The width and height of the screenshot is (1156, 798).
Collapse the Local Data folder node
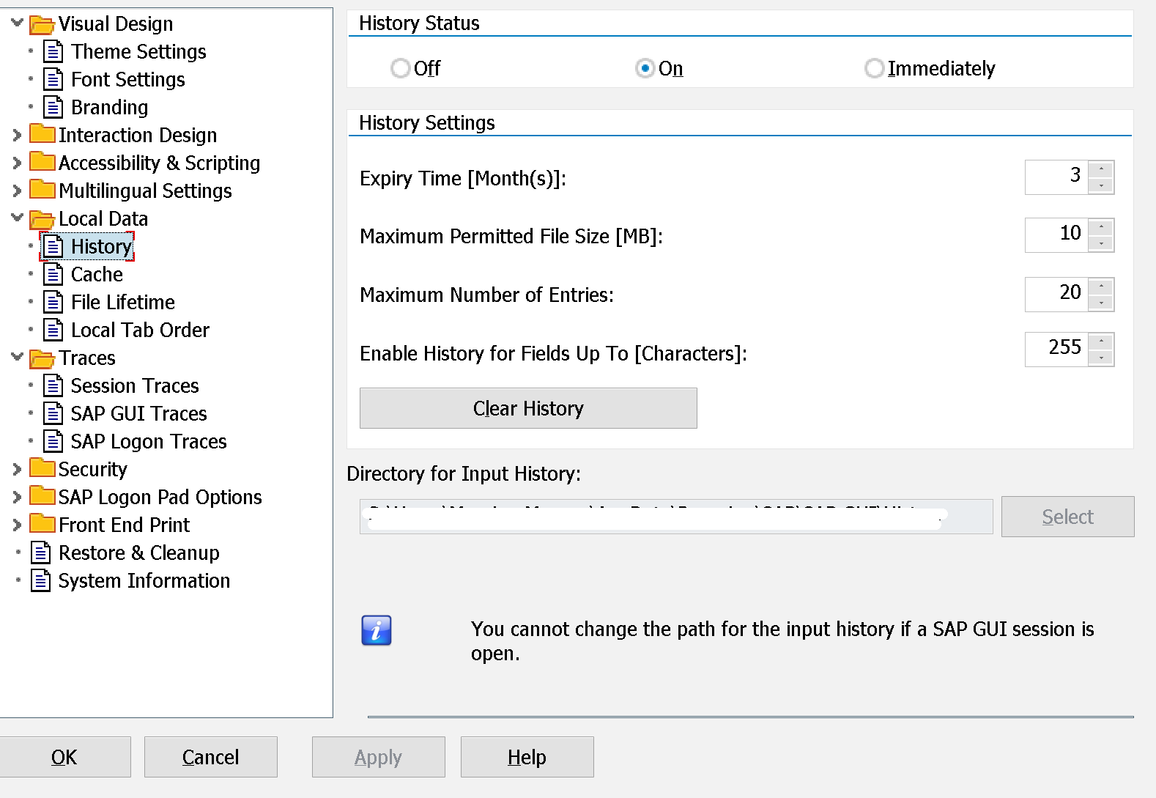pos(17,218)
